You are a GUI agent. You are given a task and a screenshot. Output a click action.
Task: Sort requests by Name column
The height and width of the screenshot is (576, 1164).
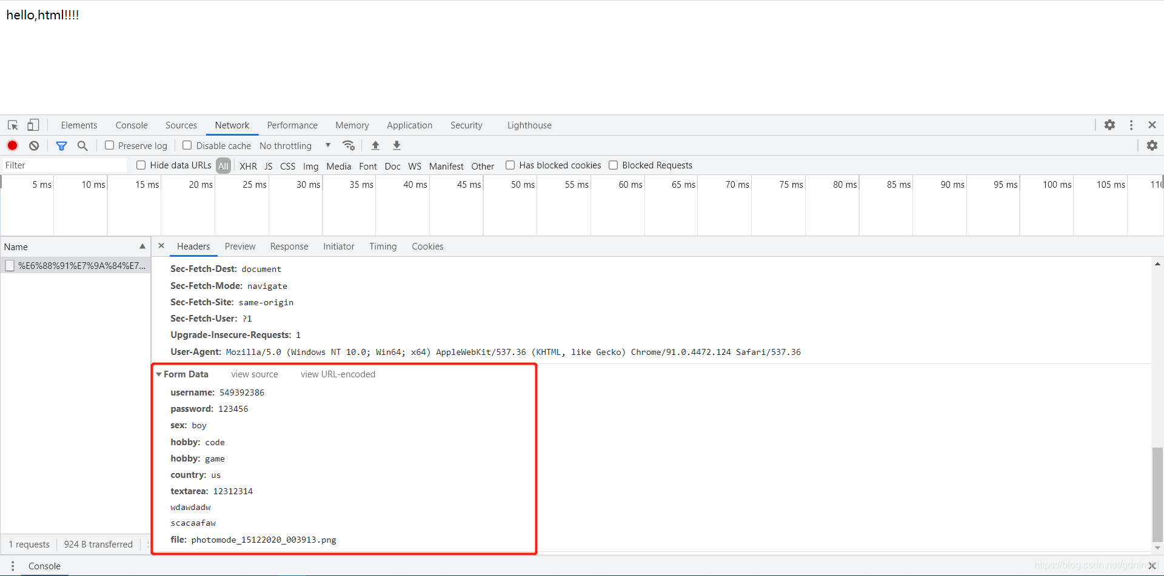pos(75,247)
